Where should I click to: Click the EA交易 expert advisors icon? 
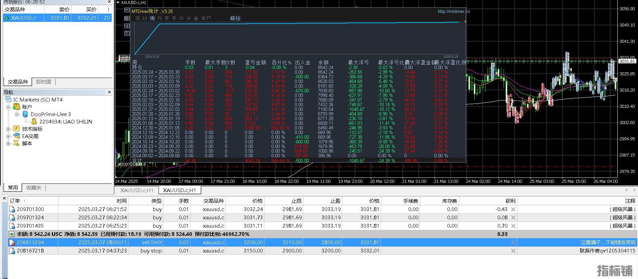coord(17,136)
